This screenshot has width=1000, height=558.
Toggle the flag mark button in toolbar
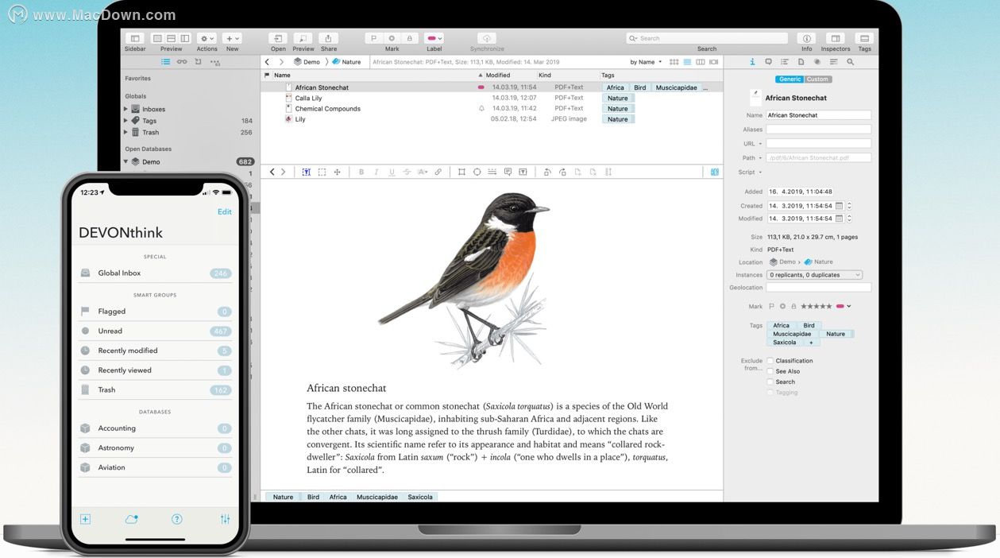pos(373,38)
